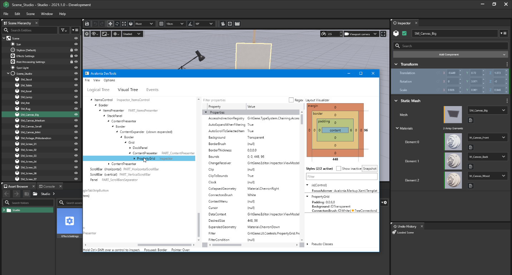Image resolution: width=512 pixels, height=275 pixels.
Task: Toggle viewport fullscreen icon
Action: click(x=383, y=34)
